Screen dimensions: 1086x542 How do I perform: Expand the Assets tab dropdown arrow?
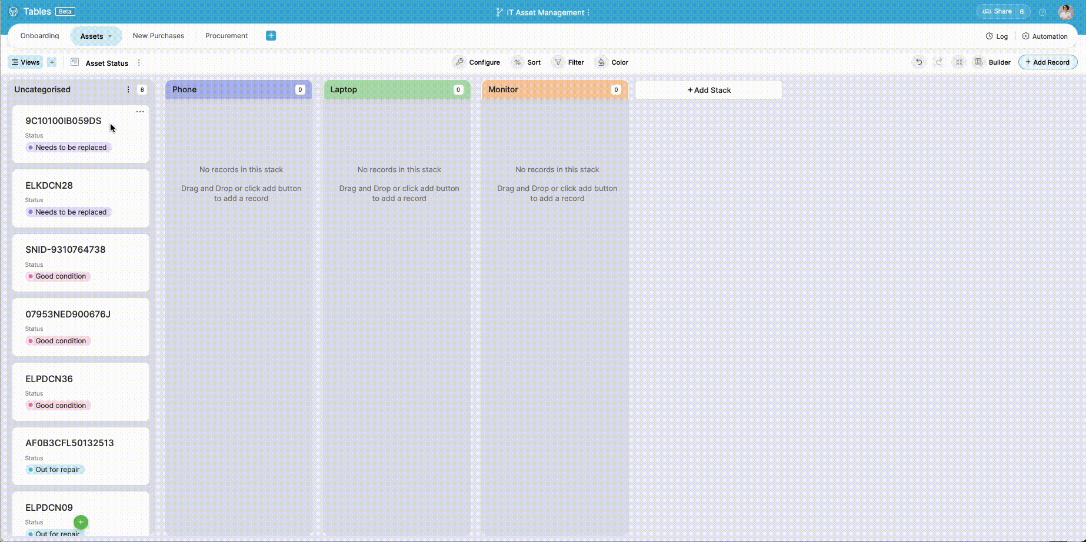109,36
